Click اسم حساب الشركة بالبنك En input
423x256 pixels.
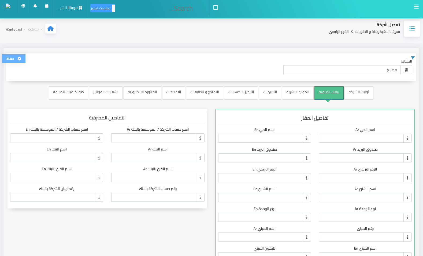53,138
